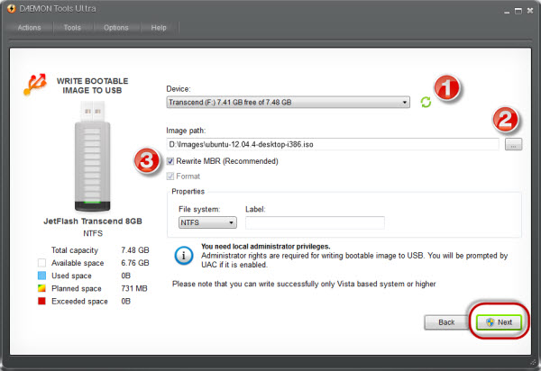
Task: Click the blue information icon
Action: [184, 256]
